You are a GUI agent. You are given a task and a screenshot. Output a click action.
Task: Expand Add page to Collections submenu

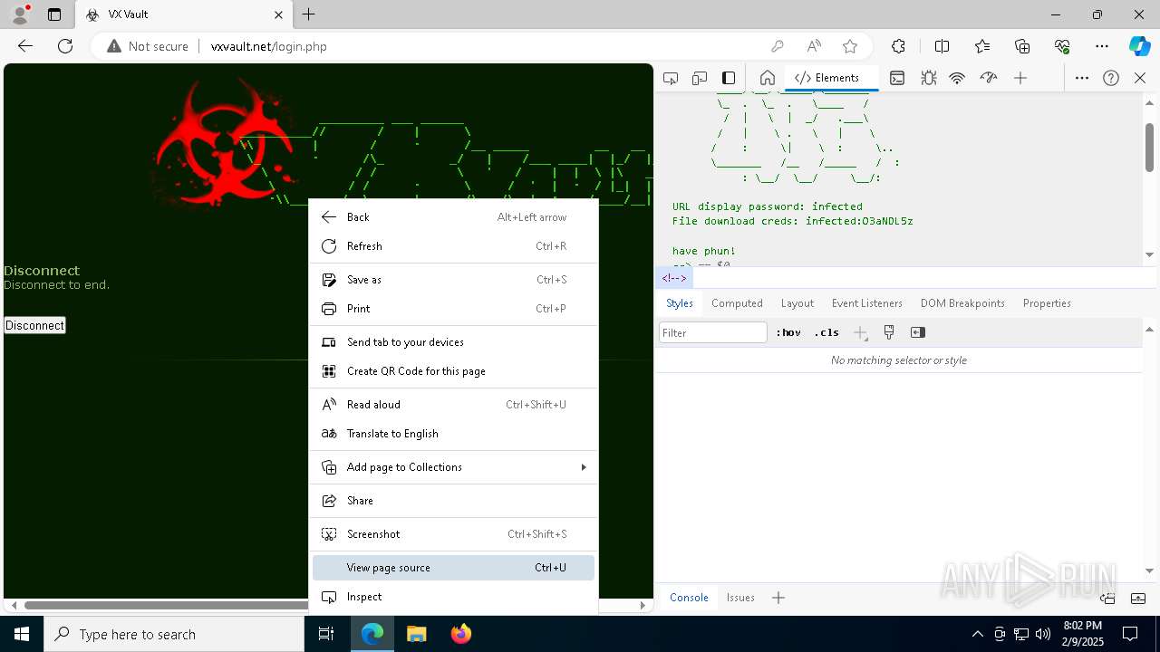click(x=453, y=467)
